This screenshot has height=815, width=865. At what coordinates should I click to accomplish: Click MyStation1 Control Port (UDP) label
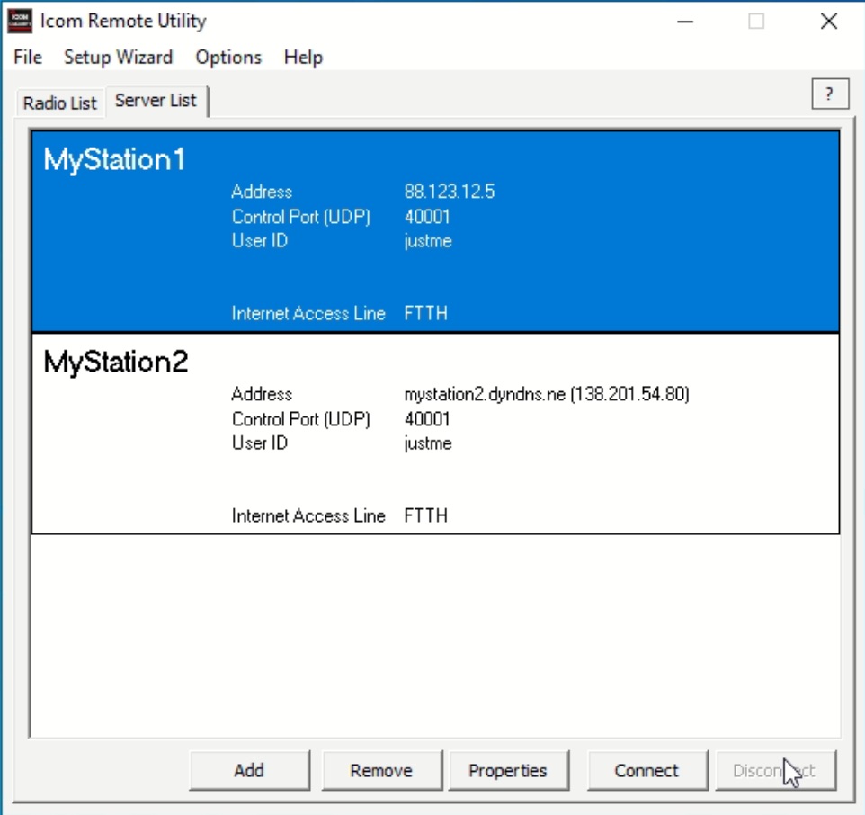pyautogui.click(x=301, y=217)
